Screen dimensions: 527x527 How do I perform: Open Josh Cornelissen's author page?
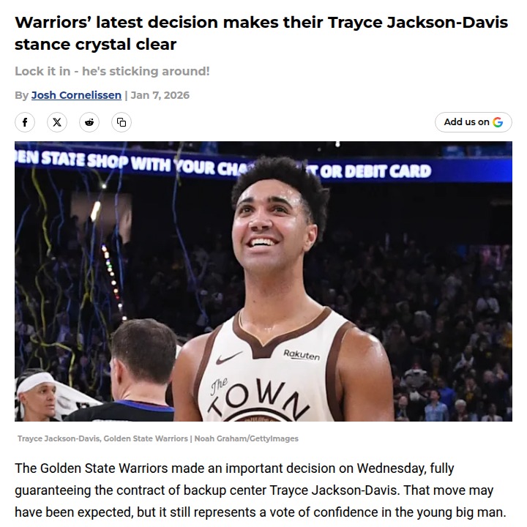click(x=76, y=95)
